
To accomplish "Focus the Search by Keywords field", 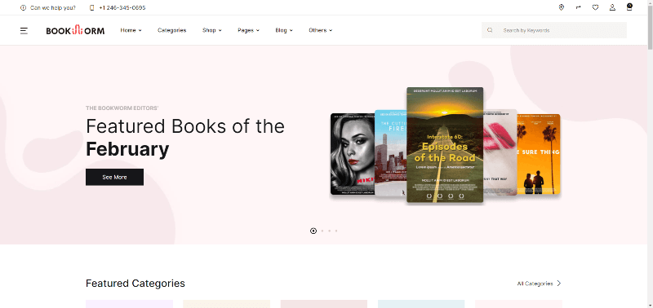I will click(x=554, y=30).
